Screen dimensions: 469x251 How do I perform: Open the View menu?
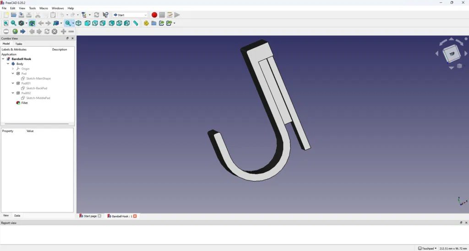point(22,8)
